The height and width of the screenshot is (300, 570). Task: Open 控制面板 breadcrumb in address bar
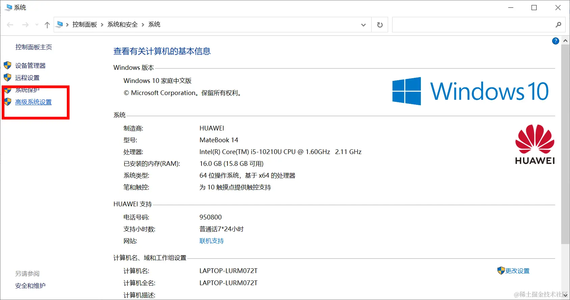point(84,25)
